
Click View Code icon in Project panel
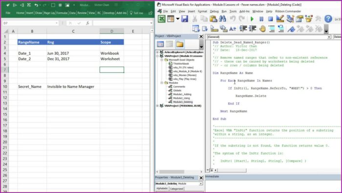tap(160, 44)
